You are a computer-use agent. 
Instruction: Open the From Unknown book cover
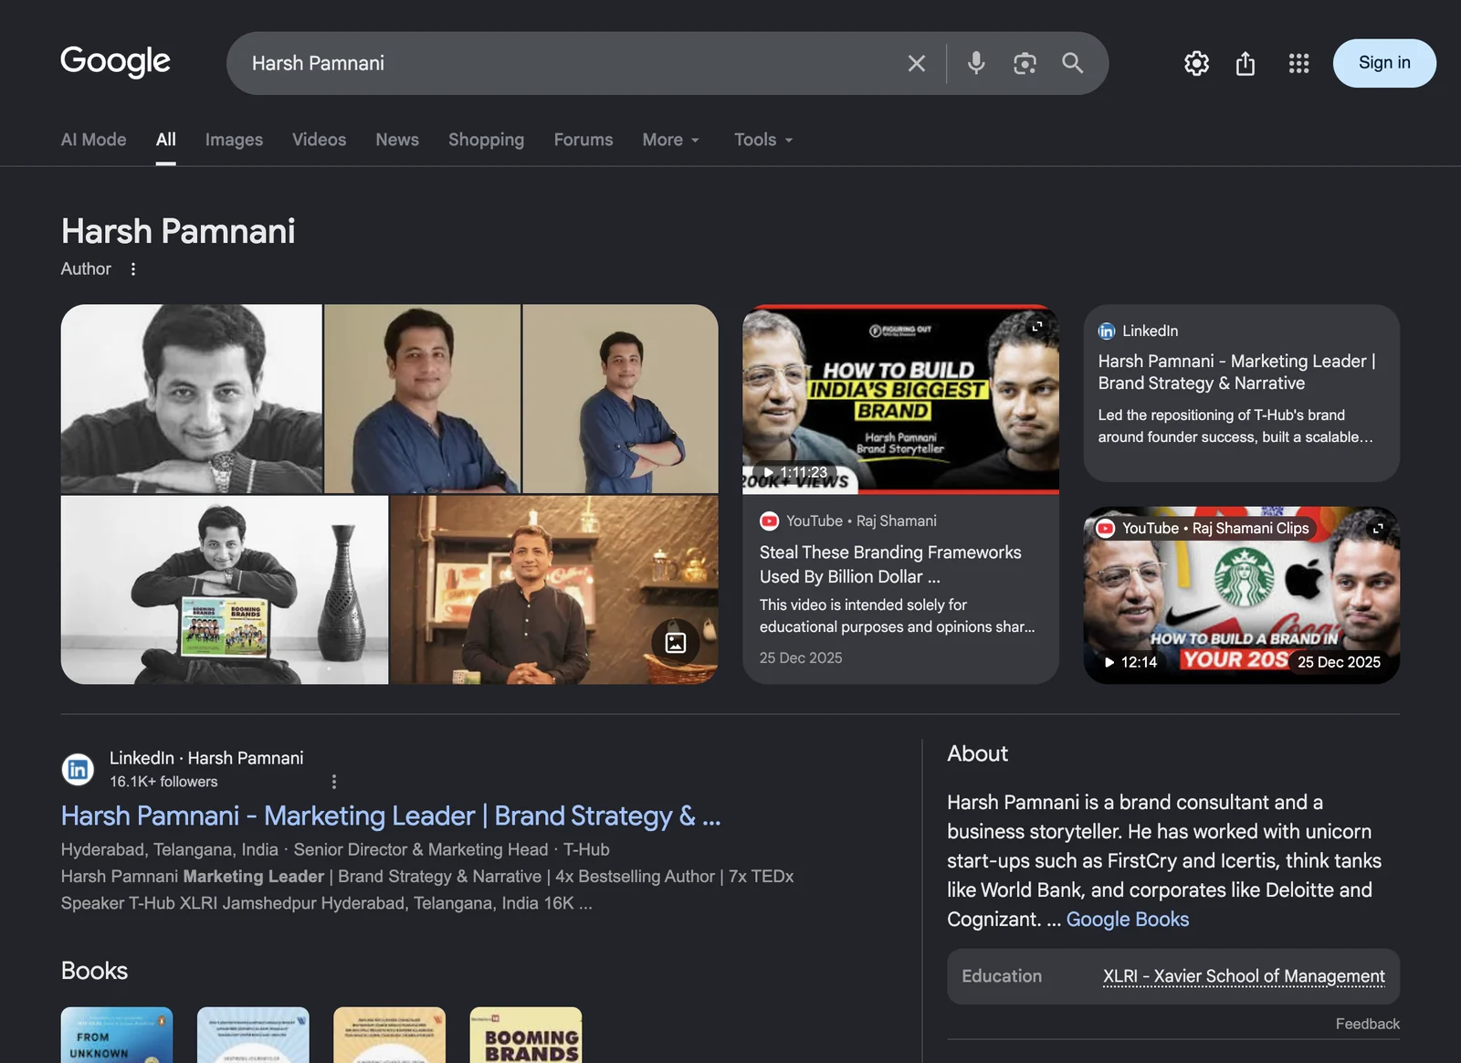pos(117,1035)
